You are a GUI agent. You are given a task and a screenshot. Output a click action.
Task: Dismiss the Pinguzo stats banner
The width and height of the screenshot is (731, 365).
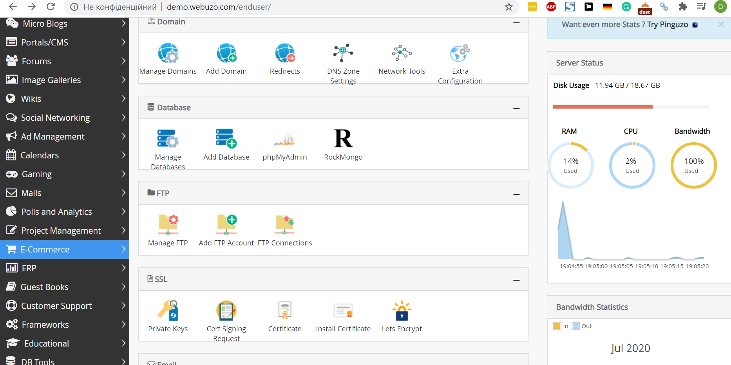721,24
